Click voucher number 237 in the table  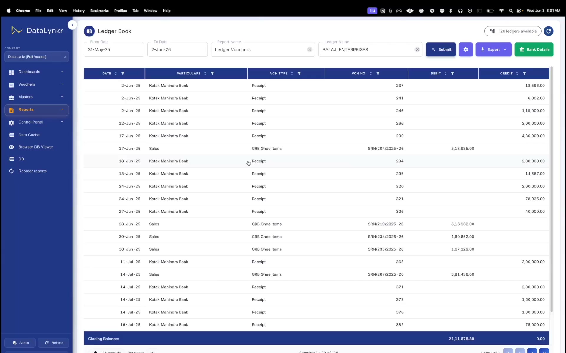pyautogui.click(x=400, y=86)
